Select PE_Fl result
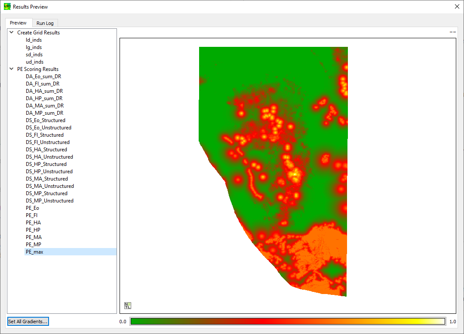This screenshot has height=334, width=464. (x=31, y=215)
